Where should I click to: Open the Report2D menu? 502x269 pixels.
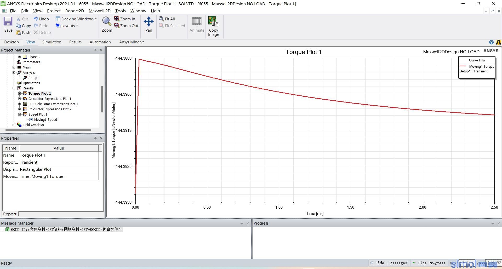click(x=75, y=11)
